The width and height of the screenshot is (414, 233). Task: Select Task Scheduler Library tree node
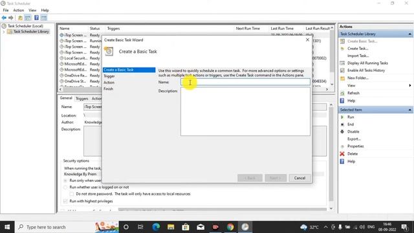pos(31,32)
